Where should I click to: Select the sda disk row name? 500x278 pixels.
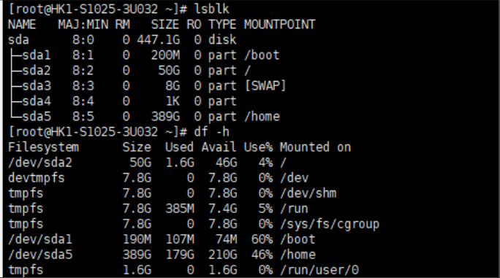click(18, 40)
